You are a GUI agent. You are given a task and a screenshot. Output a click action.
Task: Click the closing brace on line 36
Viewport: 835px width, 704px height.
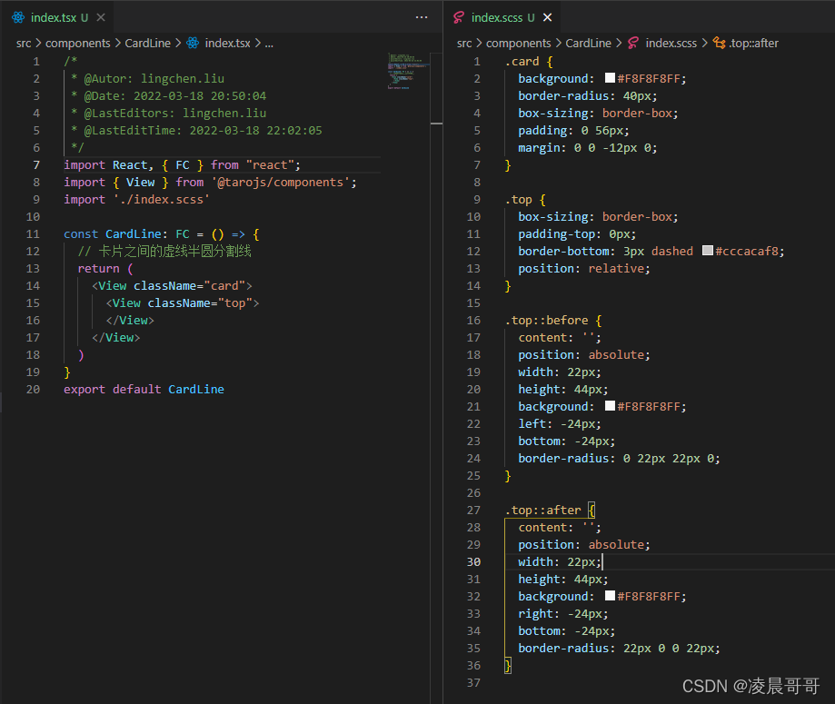[x=508, y=665]
